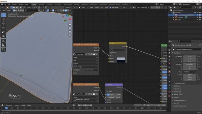Open the node editor View menu
The width and height of the screenshot is (202, 114).
point(92,8)
